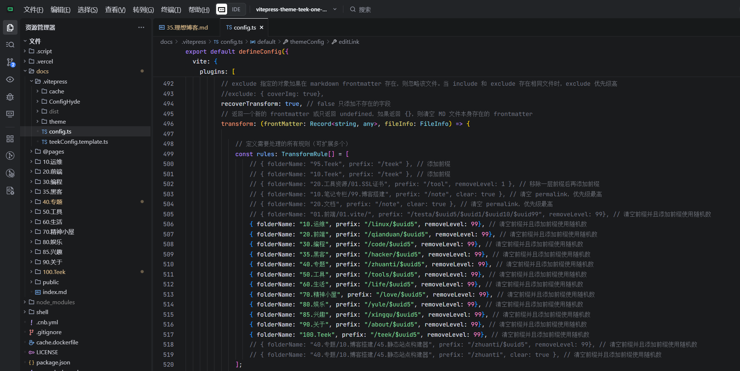
Task: Click the IDE mode icon button in title bar
Action: point(222,9)
